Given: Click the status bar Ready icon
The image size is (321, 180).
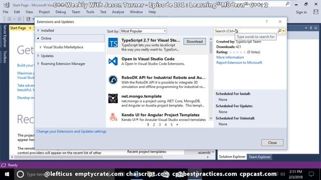Looking at the screenshot, I should 4,165.
